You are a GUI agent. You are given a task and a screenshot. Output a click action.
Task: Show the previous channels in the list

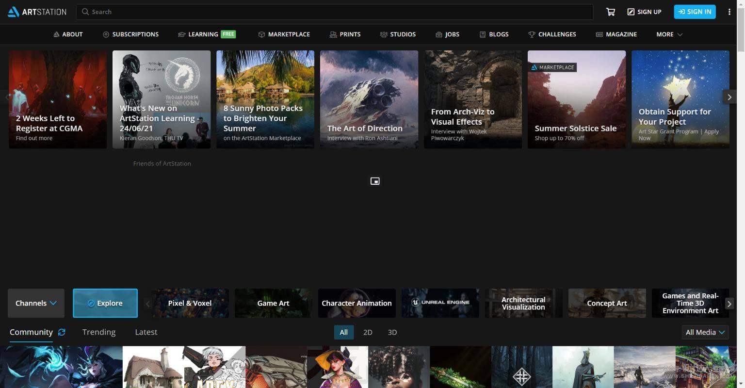148,304
